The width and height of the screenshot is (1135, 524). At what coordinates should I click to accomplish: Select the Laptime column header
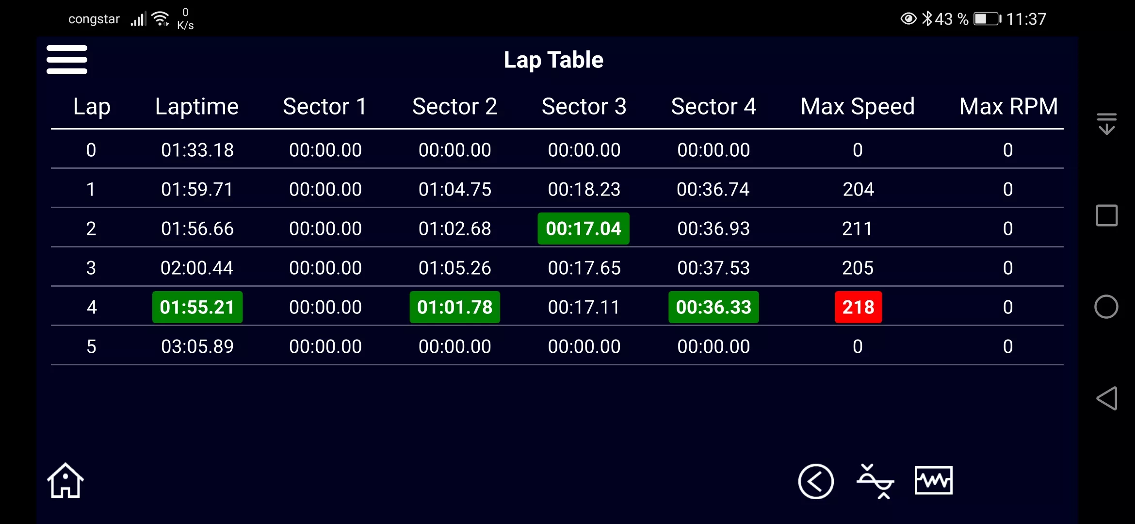pos(197,107)
